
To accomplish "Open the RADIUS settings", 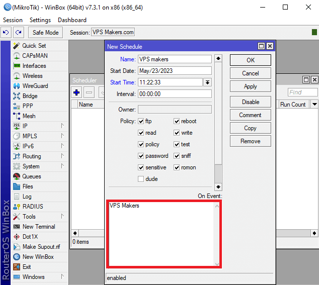I will coord(40,207).
